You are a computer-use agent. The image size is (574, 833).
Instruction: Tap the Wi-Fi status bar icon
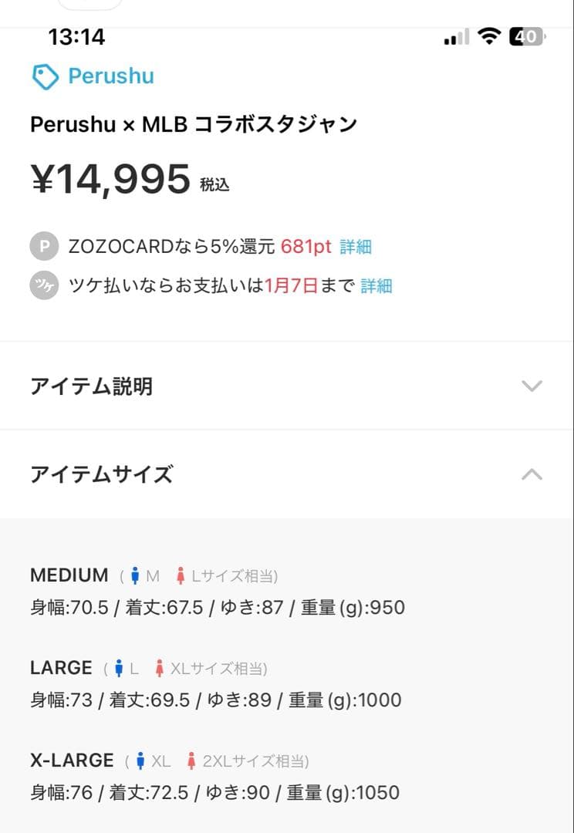(x=488, y=36)
